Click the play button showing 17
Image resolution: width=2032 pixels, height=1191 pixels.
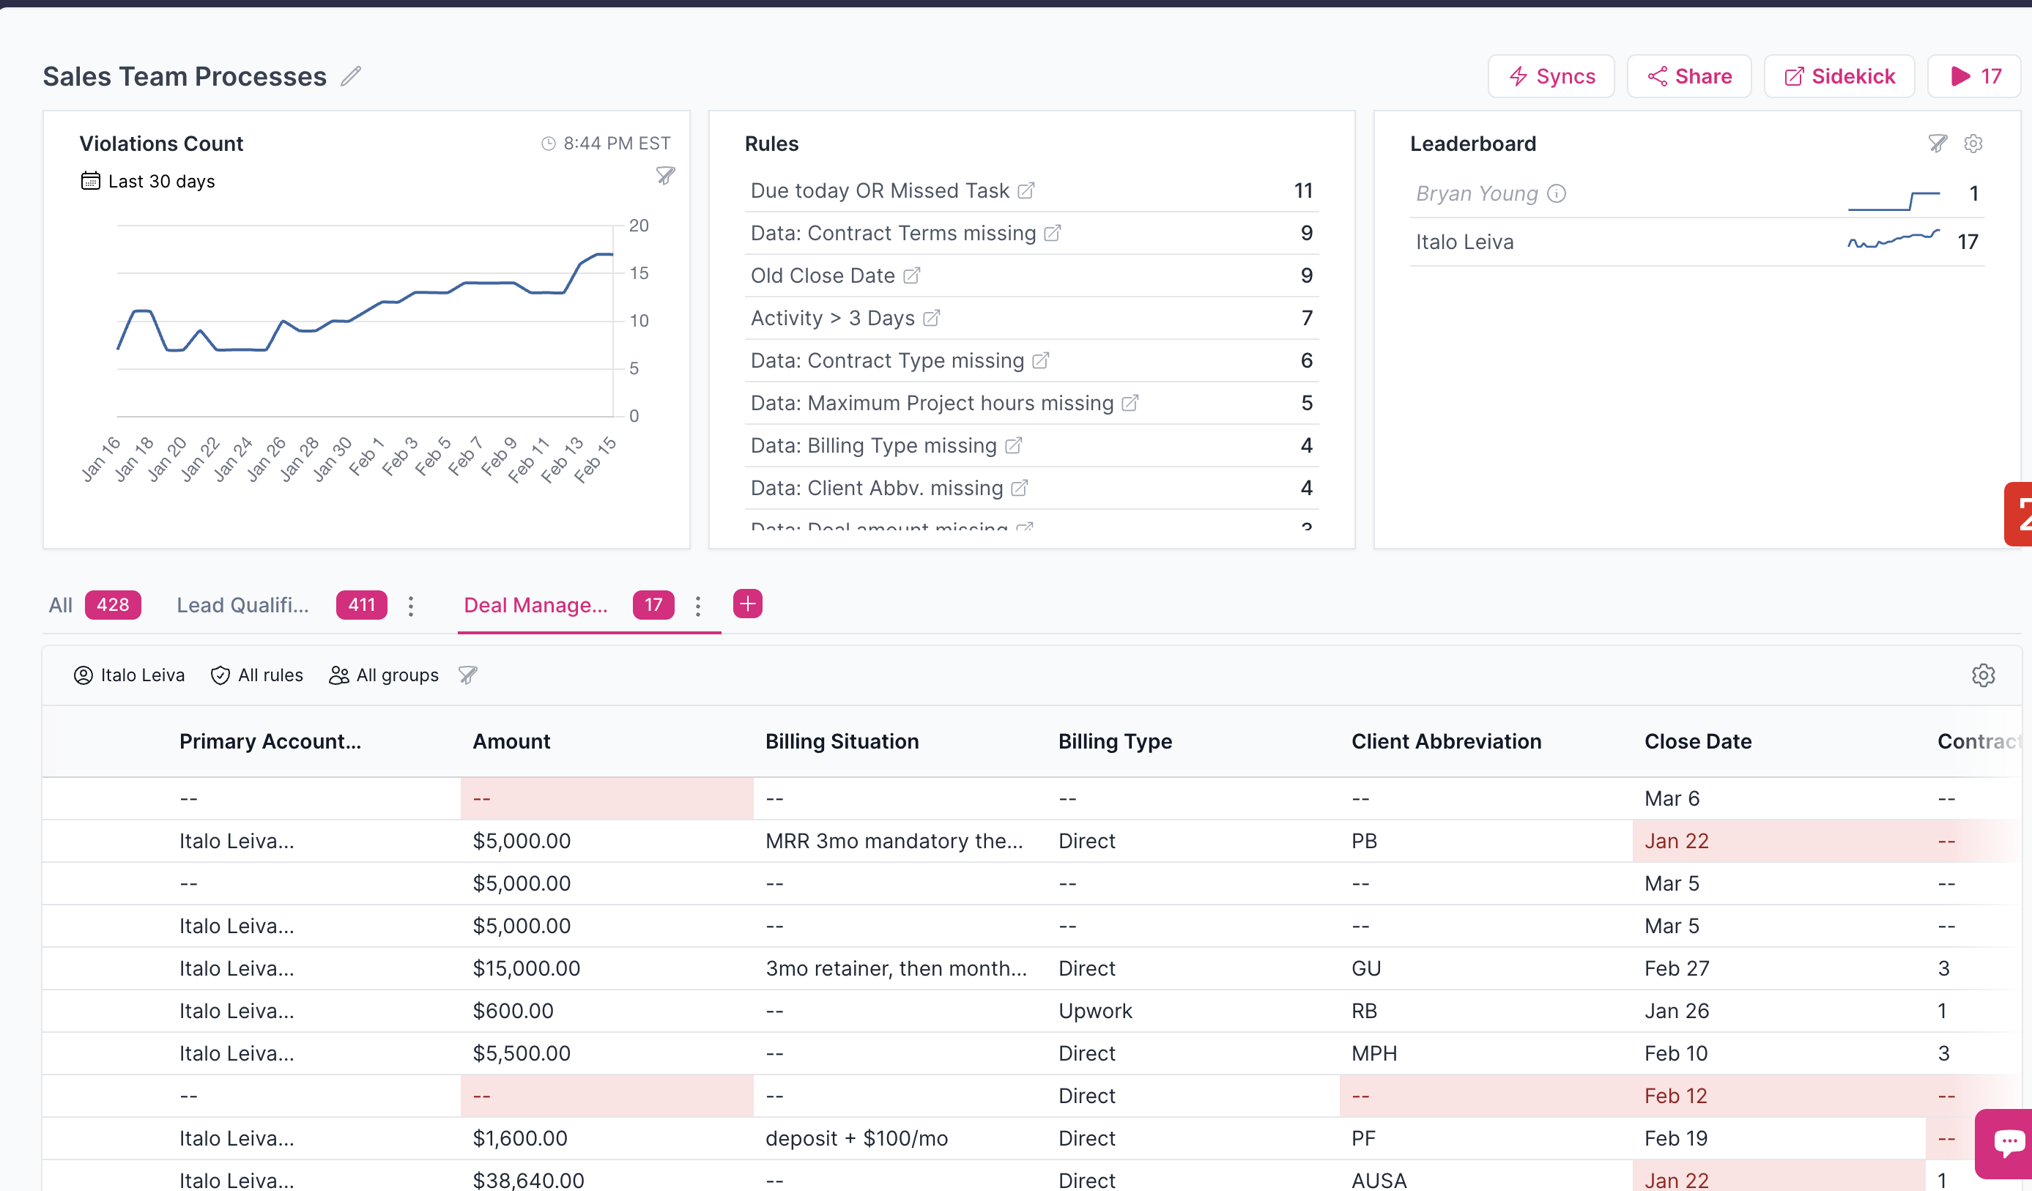coord(1975,77)
